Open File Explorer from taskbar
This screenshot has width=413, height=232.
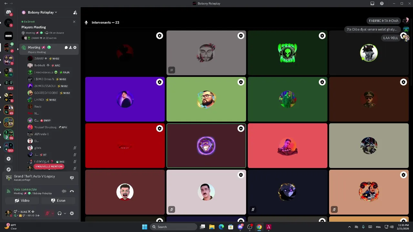coord(212,227)
